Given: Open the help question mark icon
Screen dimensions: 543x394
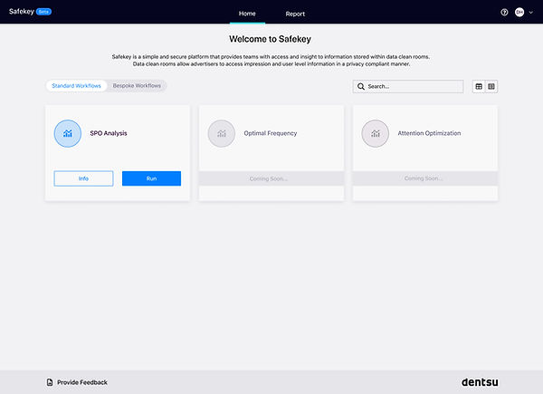Looking at the screenshot, I should [504, 13].
